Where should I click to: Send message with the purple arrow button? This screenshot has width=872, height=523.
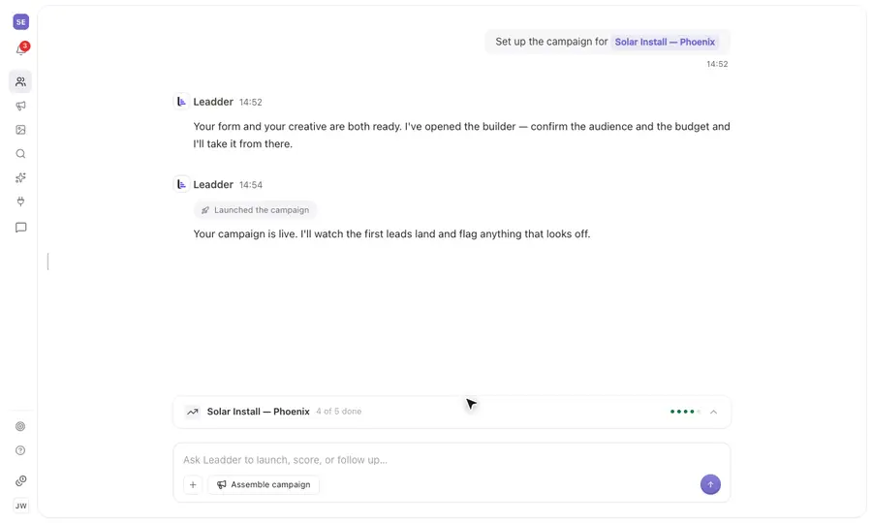coord(710,484)
